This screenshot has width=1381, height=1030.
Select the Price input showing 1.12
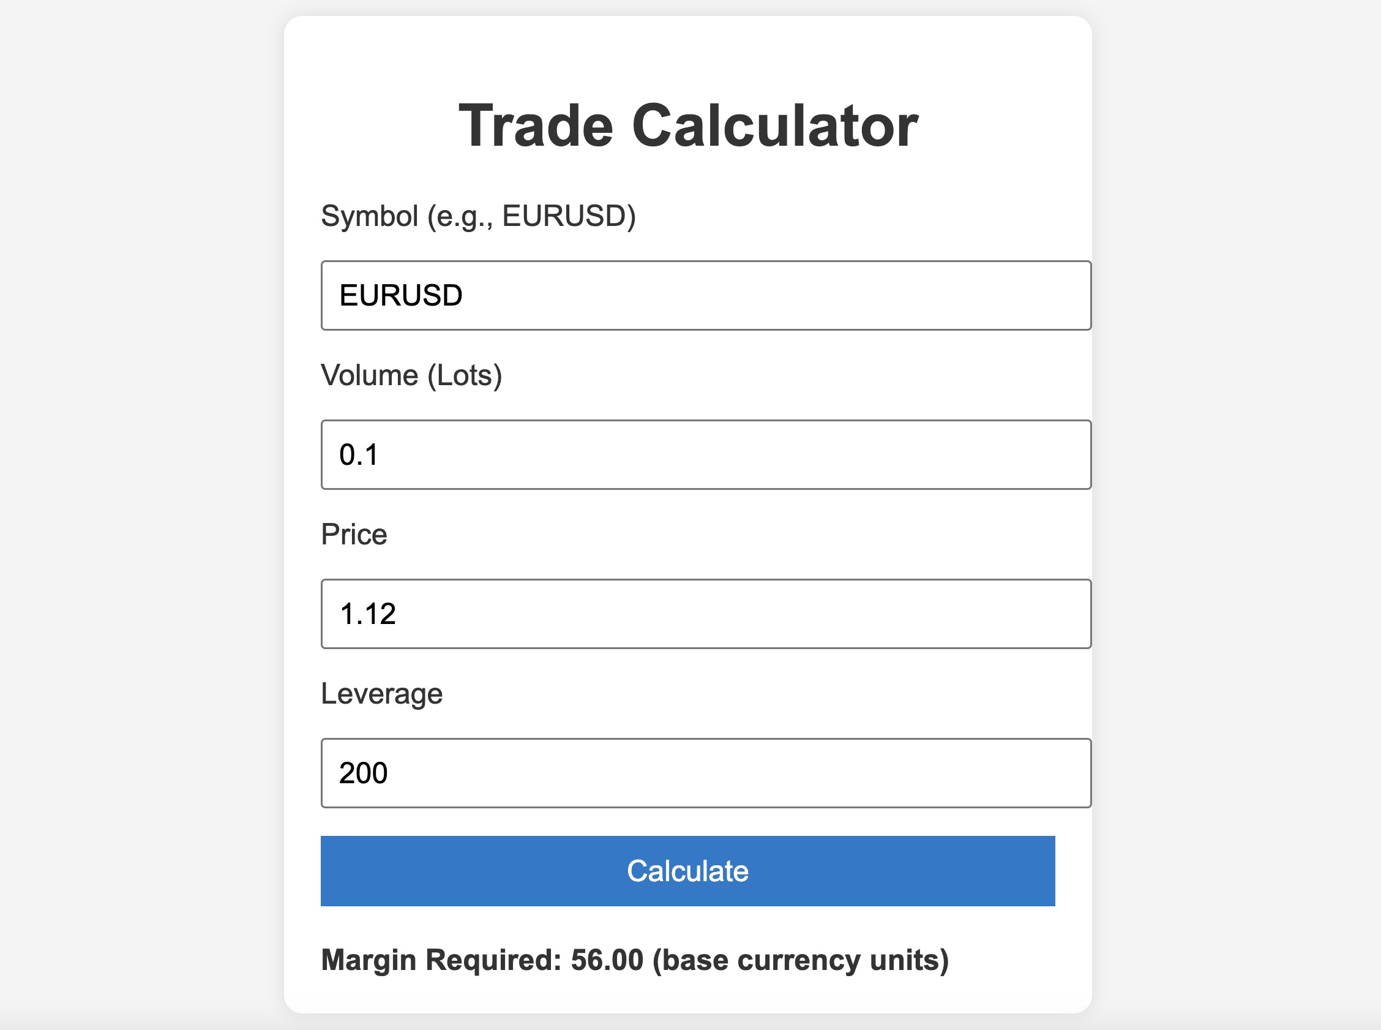pyautogui.click(x=705, y=614)
